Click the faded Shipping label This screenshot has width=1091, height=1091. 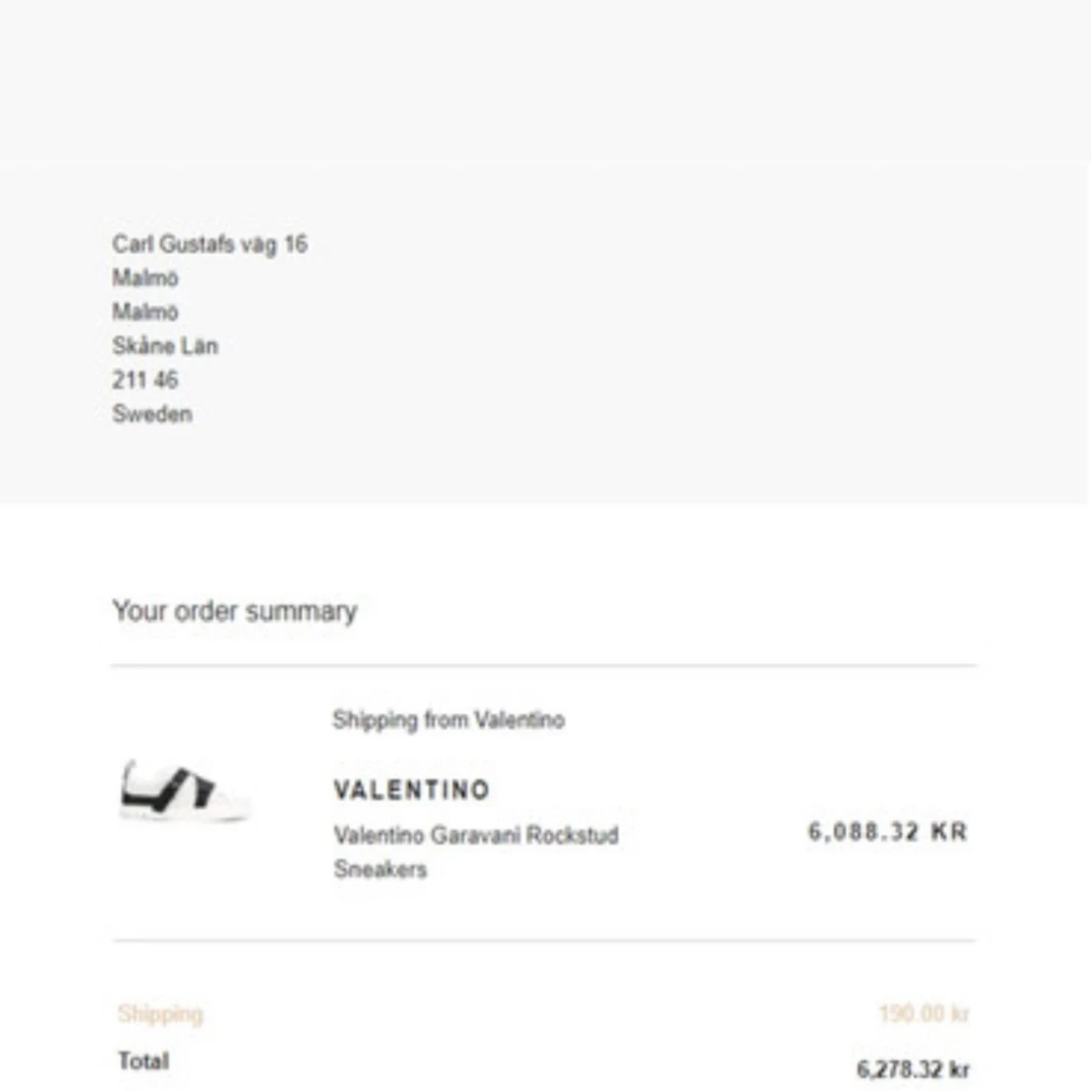click(x=160, y=1014)
